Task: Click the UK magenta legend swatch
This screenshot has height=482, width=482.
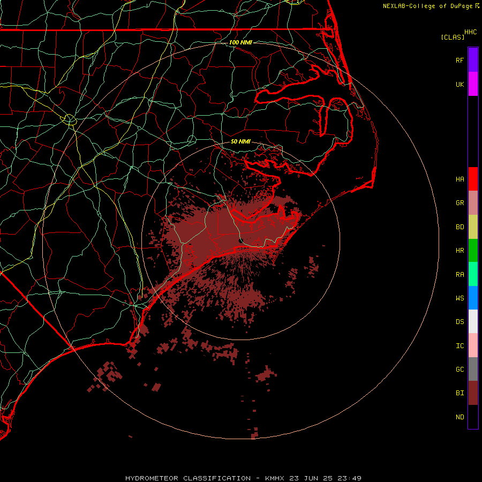Action: point(473,84)
